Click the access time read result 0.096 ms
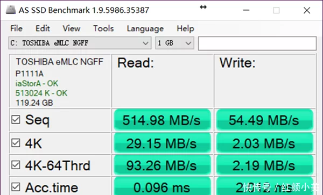The width and height of the screenshot is (323, 195). click(x=162, y=186)
